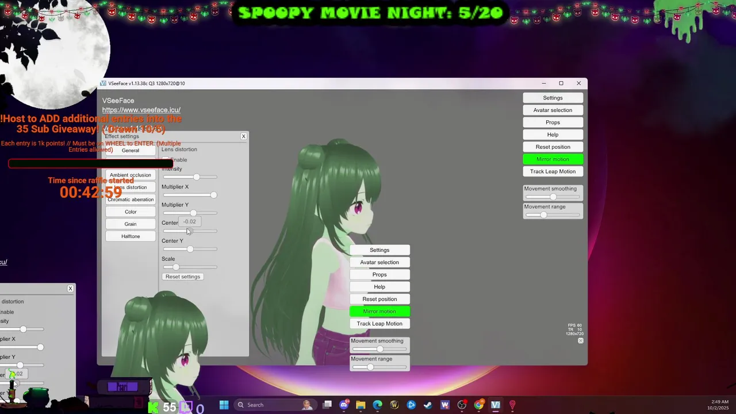The width and height of the screenshot is (736, 414).
Task: Click Avatar selection in the nested preview menu
Action: 379,262
